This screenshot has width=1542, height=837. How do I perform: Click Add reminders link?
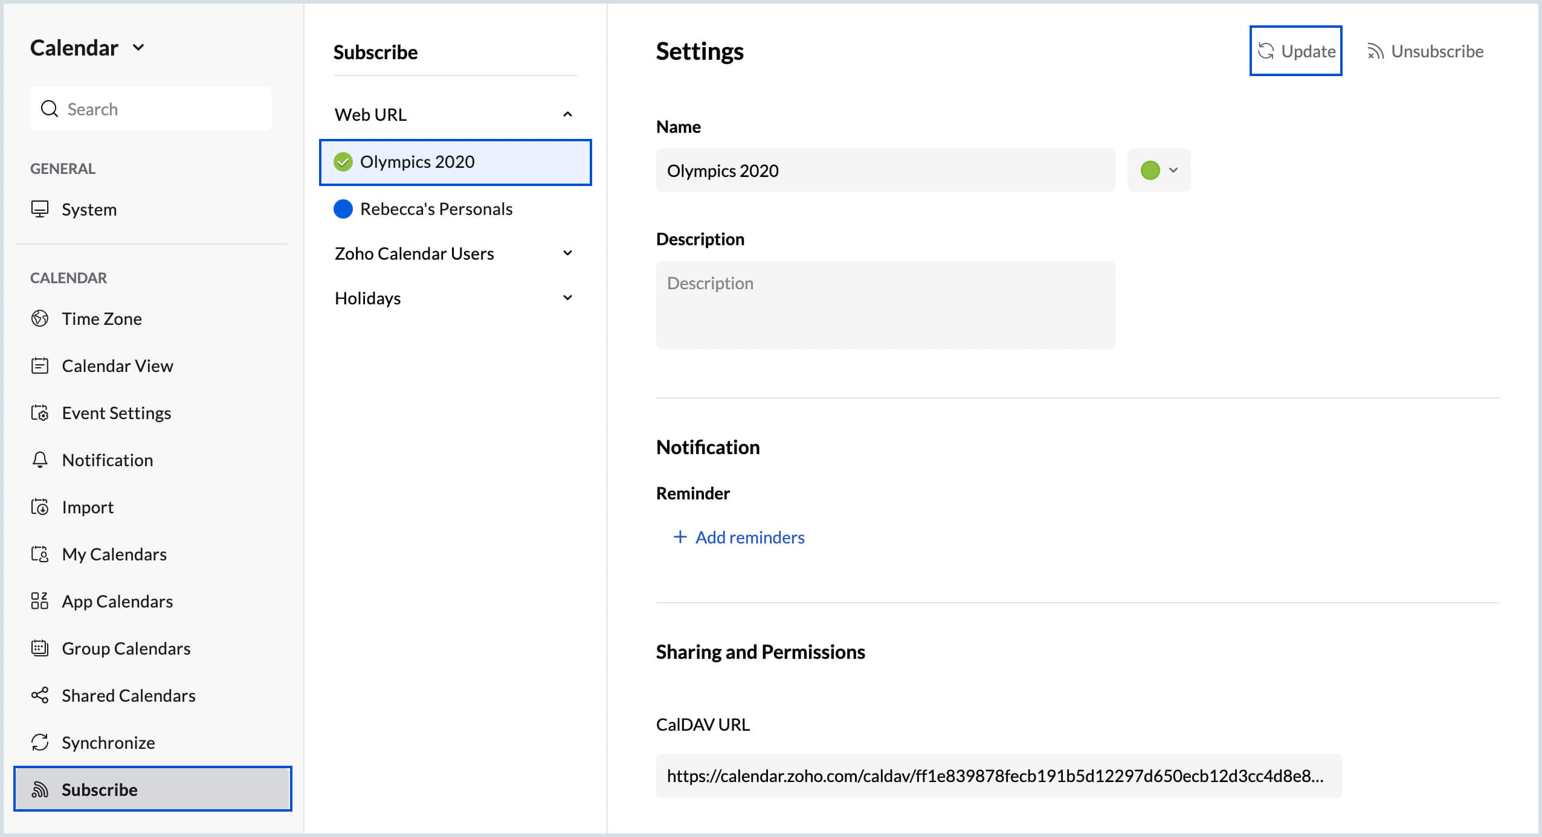[738, 537]
